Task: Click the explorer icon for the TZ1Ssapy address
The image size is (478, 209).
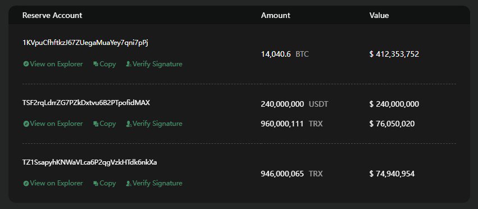Action: click(x=26, y=183)
